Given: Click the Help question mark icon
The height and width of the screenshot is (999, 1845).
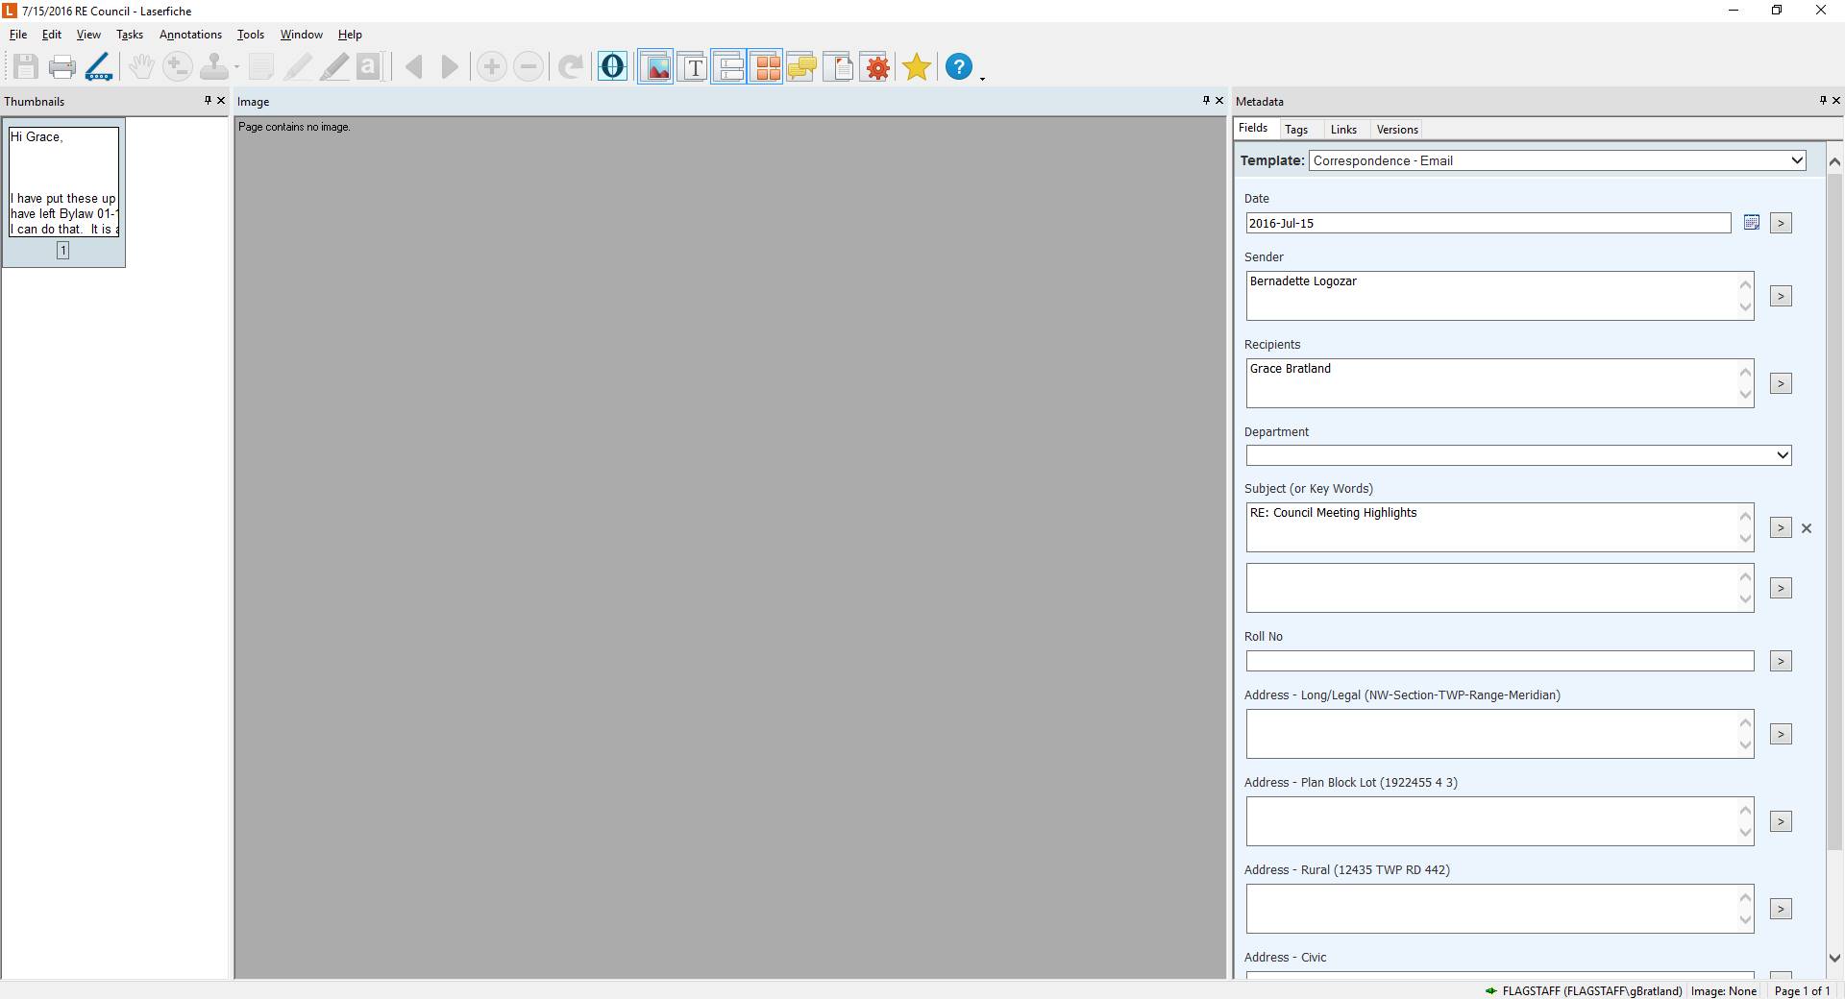Looking at the screenshot, I should [958, 67].
